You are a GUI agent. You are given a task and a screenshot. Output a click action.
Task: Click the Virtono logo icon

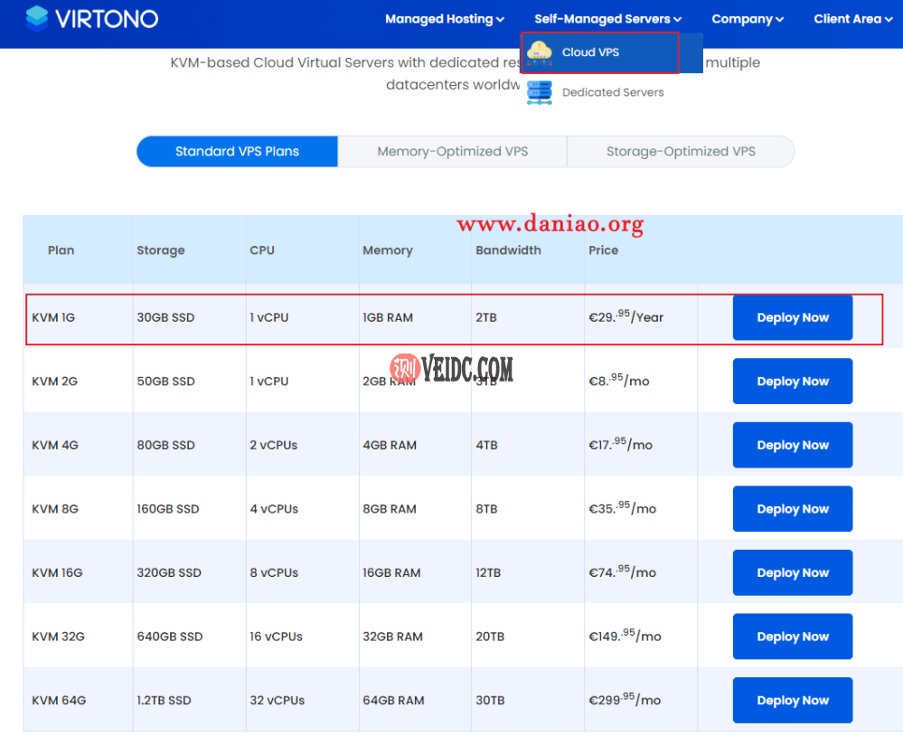point(37,19)
